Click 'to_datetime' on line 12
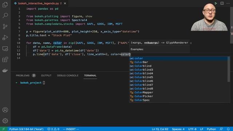This screenshot has height=131, width=233. tap(69, 51)
